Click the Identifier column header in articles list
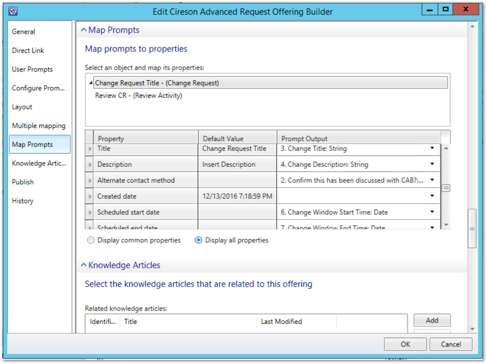The width and height of the screenshot is (487, 364). click(103, 322)
